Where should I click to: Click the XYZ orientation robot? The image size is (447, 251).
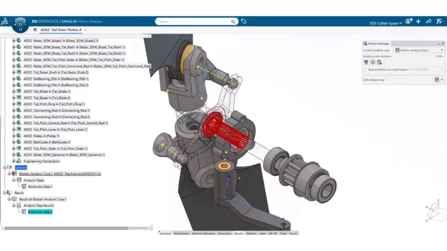tap(436, 211)
